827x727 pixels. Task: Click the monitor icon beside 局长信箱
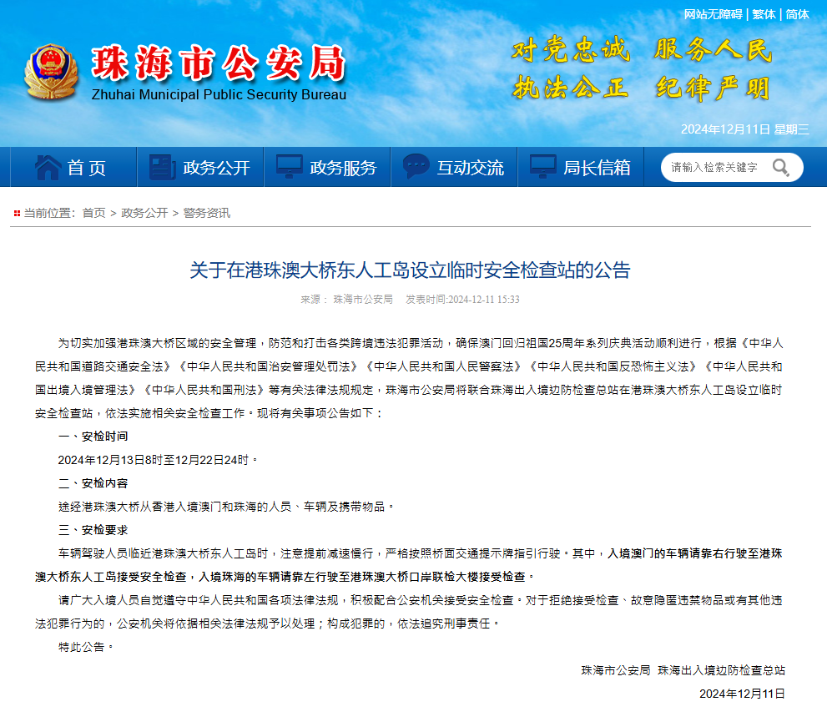543,167
